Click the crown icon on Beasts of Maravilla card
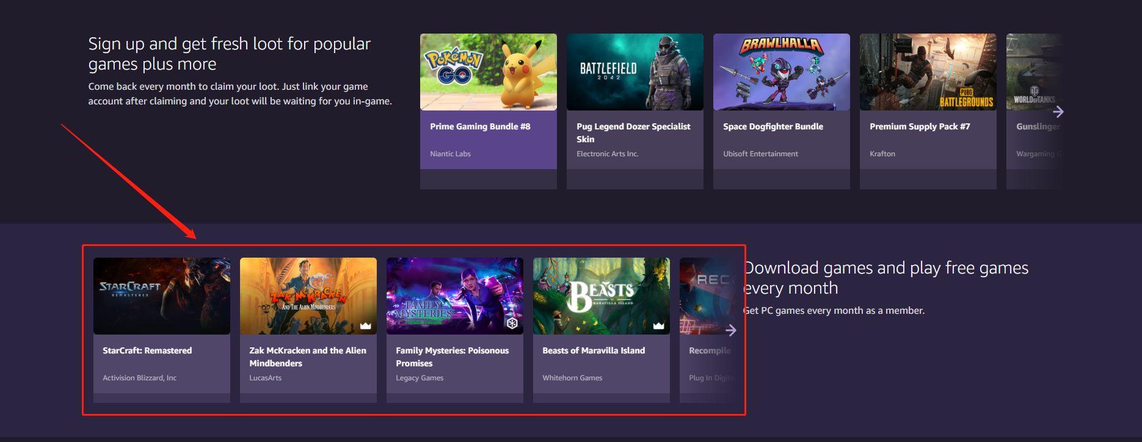The width and height of the screenshot is (1142, 442). click(x=659, y=325)
